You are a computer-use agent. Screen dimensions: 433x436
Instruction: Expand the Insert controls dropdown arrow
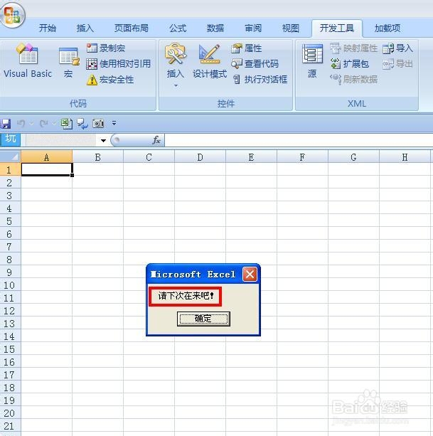pos(176,85)
